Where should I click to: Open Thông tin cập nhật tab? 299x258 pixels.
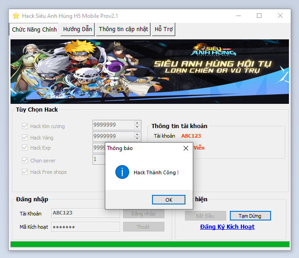pos(123,29)
